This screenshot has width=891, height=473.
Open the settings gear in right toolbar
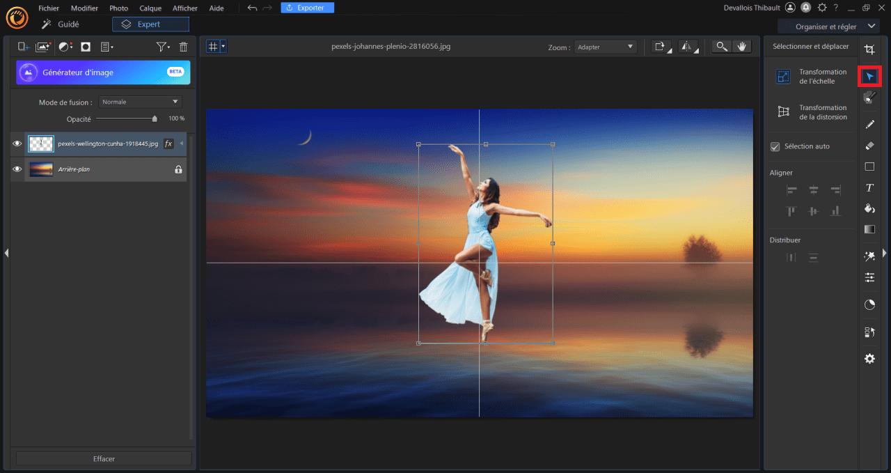869,358
